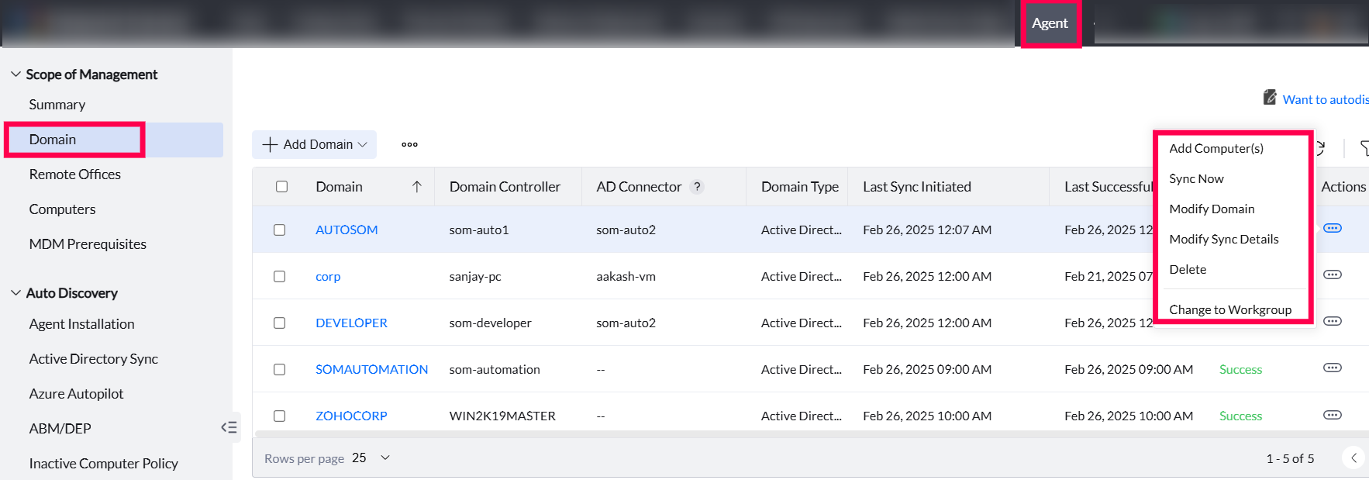1369x480 pixels.
Task: Open actions icon for the ZOHOCORP row
Action: (1332, 415)
